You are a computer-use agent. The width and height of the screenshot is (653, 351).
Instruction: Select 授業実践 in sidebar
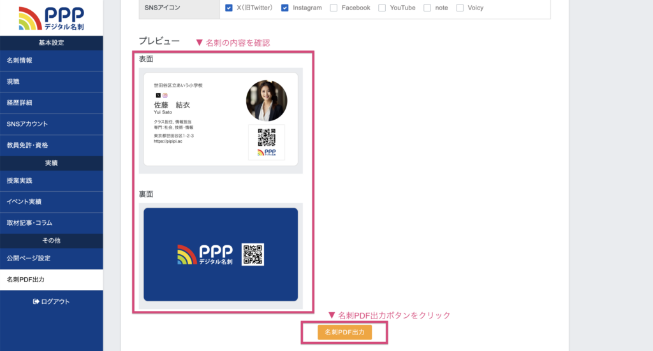click(52, 181)
